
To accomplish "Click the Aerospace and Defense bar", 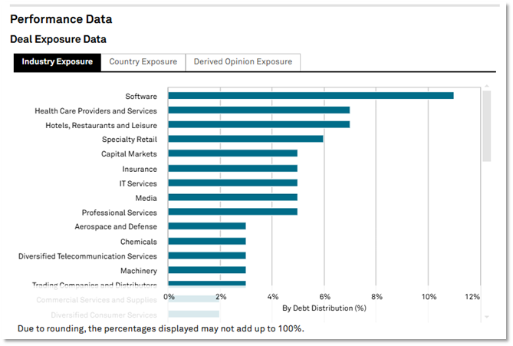I will [207, 227].
